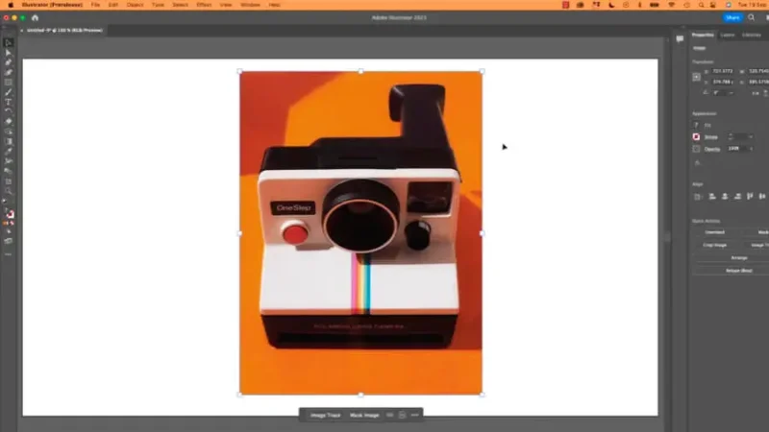Select the Artboard tool

click(9, 181)
